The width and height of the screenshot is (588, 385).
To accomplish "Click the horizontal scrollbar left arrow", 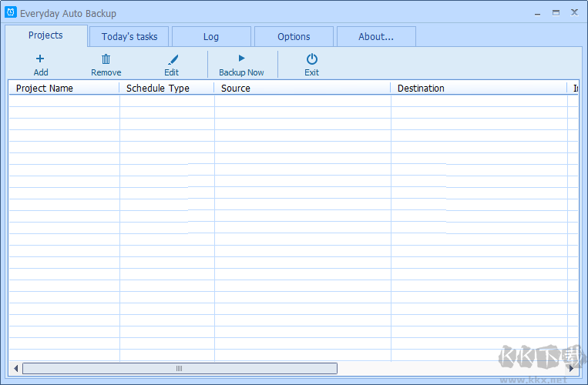I will tap(15, 369).
